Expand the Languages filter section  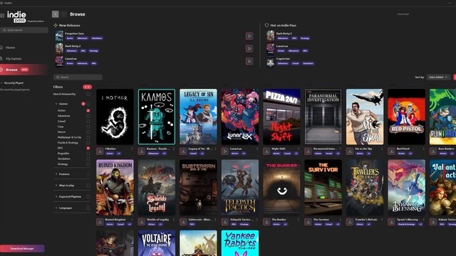[x=56, y=208]
